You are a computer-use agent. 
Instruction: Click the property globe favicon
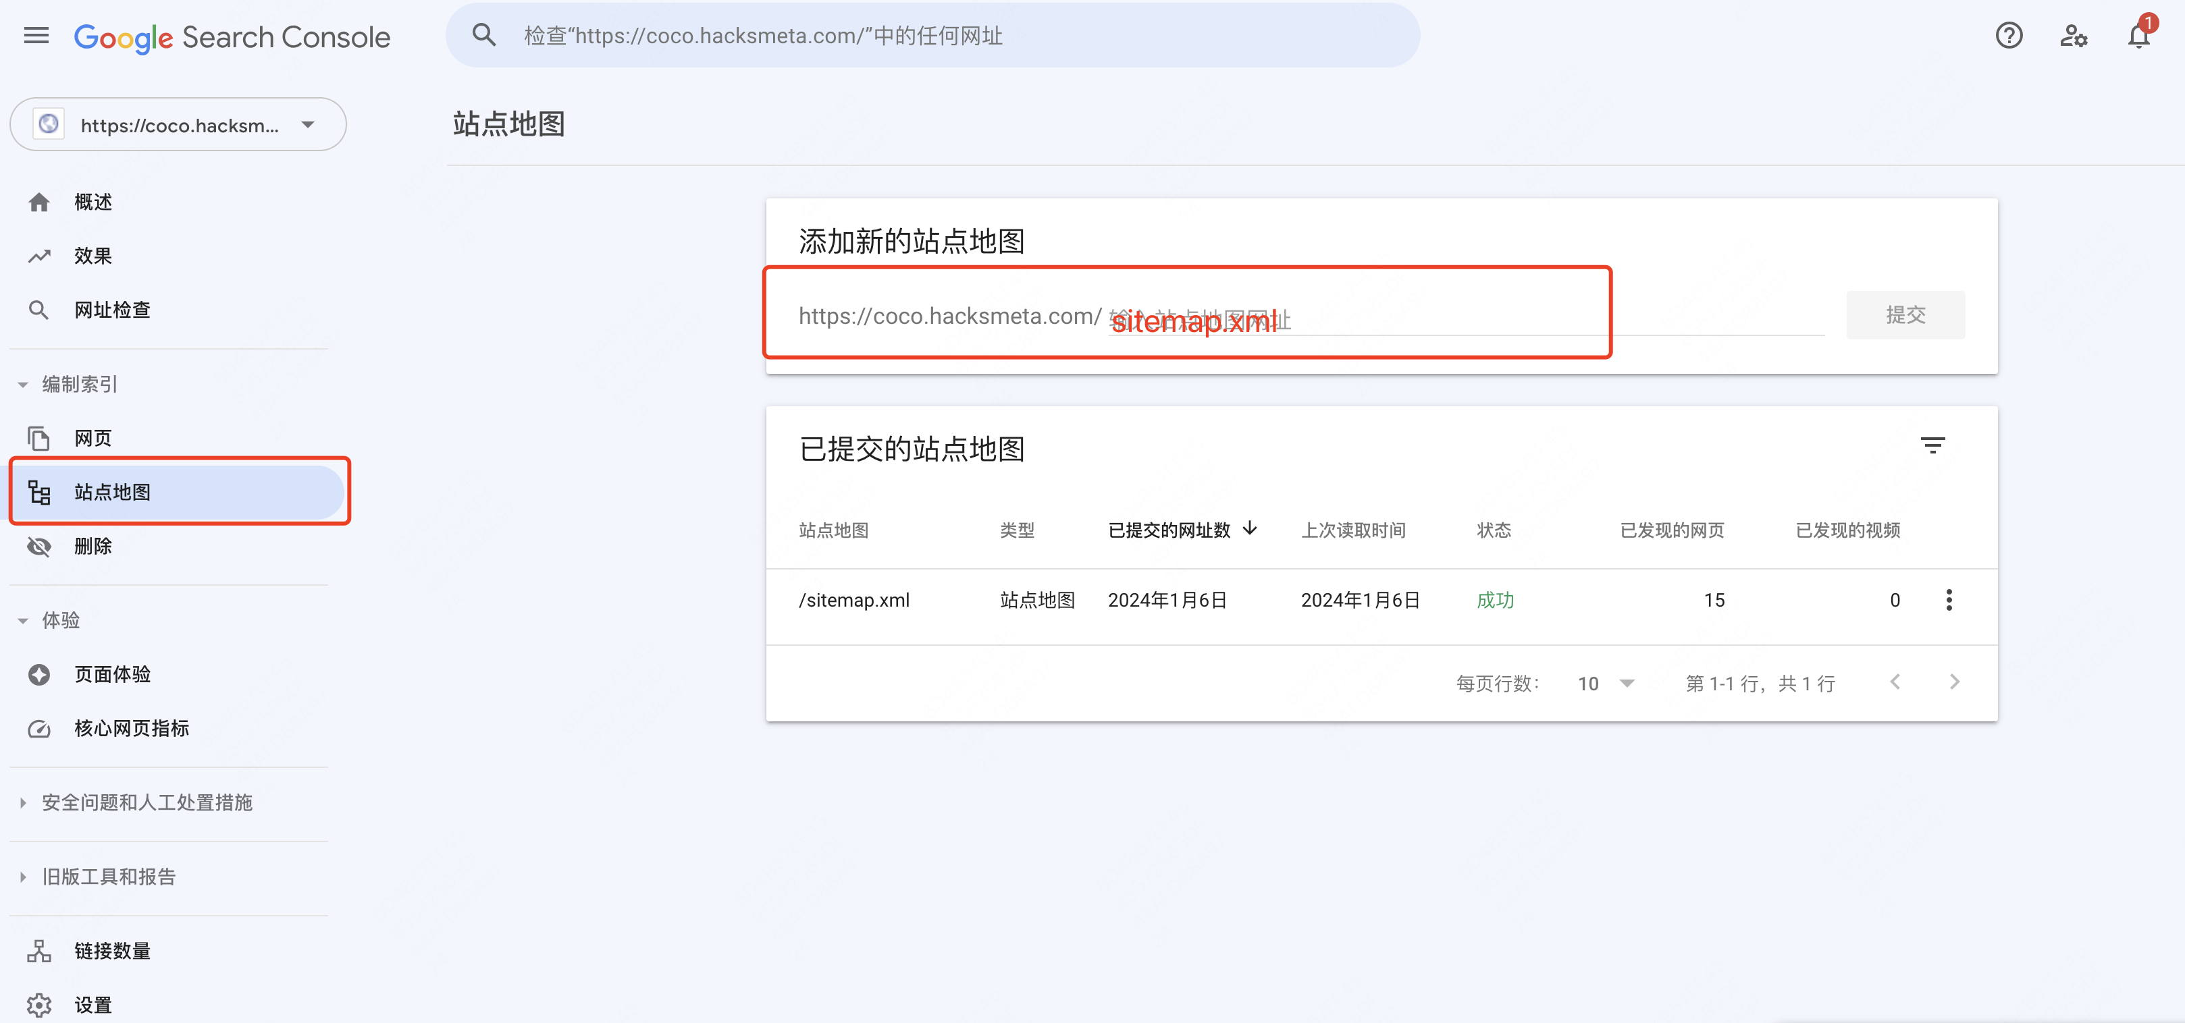pos(49,125)
